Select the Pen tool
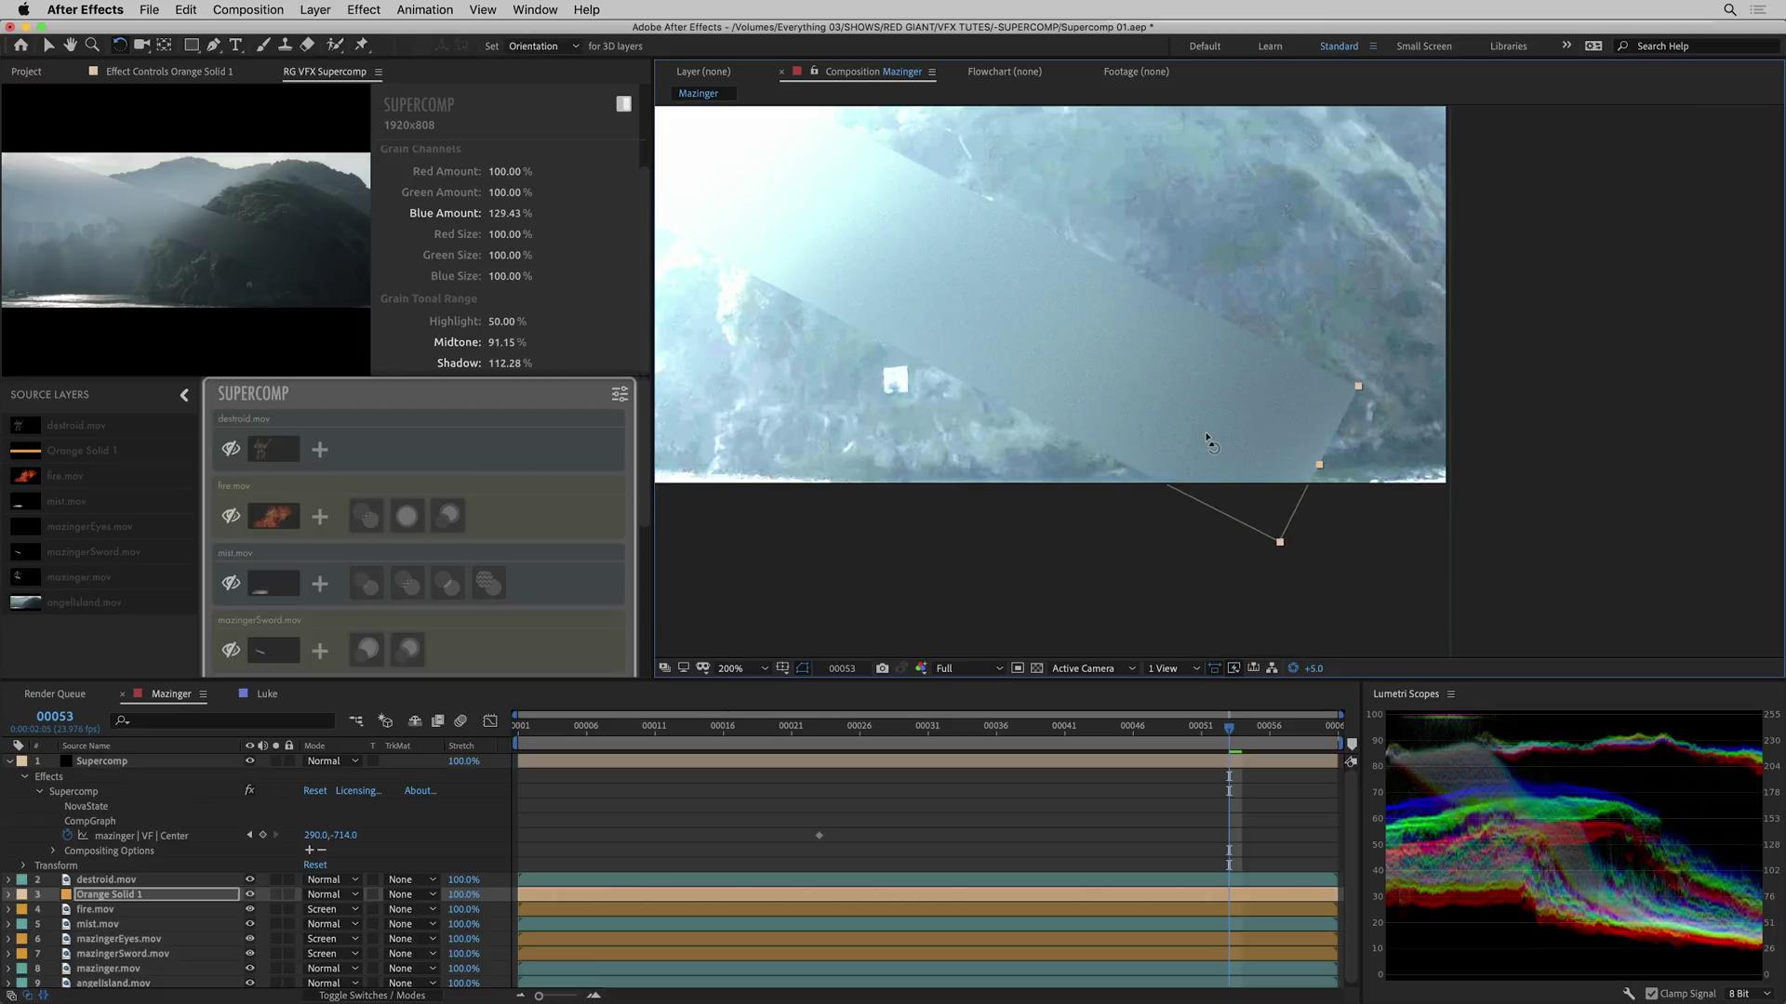This screenshot has height=1004, width=1786. pyautogui.click(x=214, y=45)
